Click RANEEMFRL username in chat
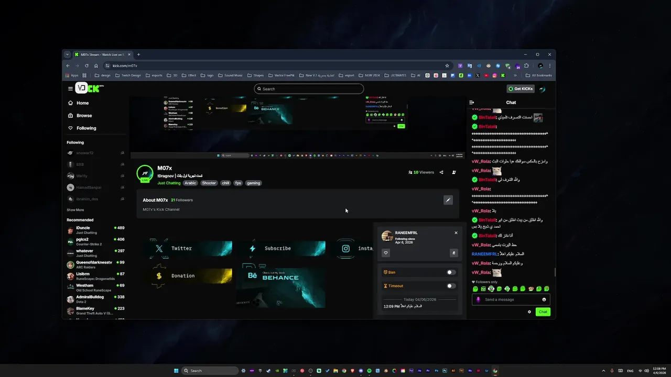Screen dimensions: 671x377 pyautogui.click(x=484, y=254)
